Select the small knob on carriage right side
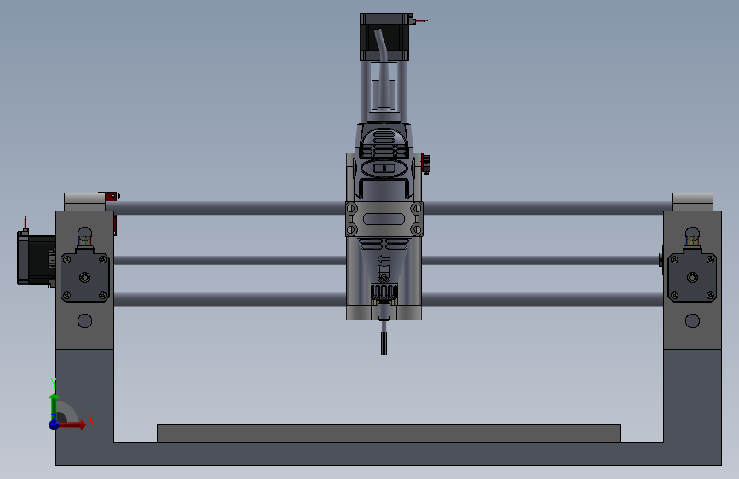 (426, 164)
